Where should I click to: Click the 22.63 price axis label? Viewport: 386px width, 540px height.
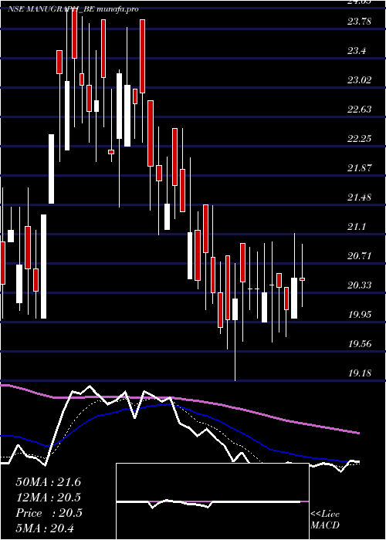tap(360, 110)
